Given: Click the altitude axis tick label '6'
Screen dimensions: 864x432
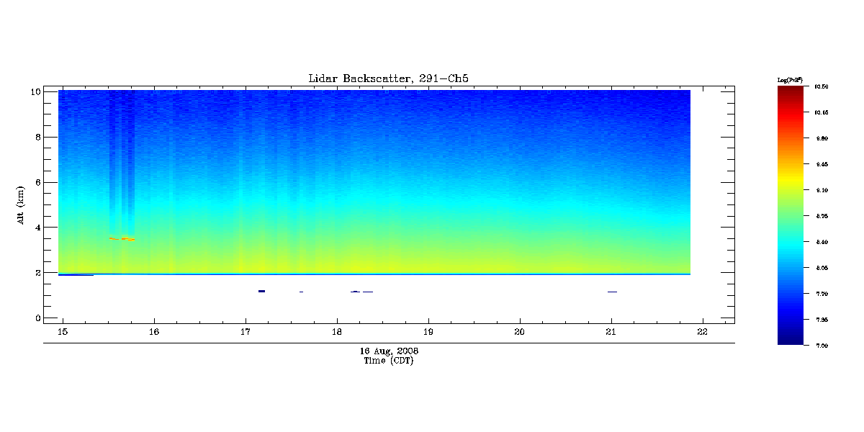Looking at the screenshot, I should [x=37, y=182].
